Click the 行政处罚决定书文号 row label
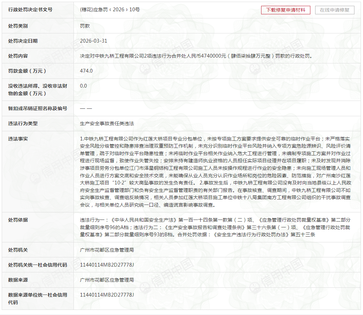The height and width of the screenshot is (315, 363). 30,10
